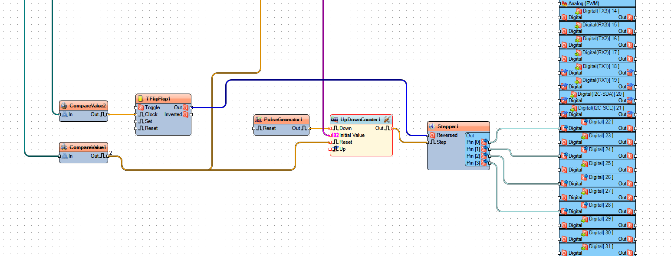Screen dimensions: 671x256
Task: Click the UpDownCounter1 Initial Value pin
Action: (330, 135)
